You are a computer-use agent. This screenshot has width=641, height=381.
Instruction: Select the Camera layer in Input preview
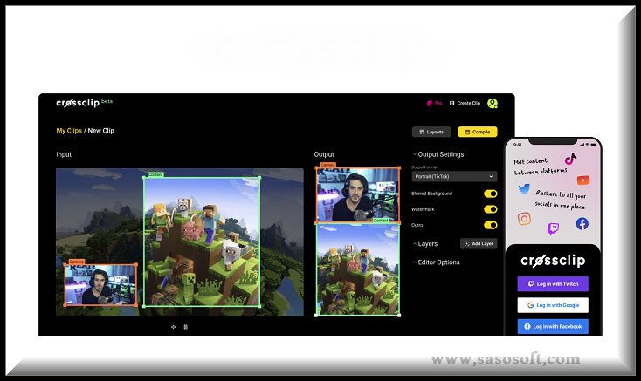(x=100, y=285)
